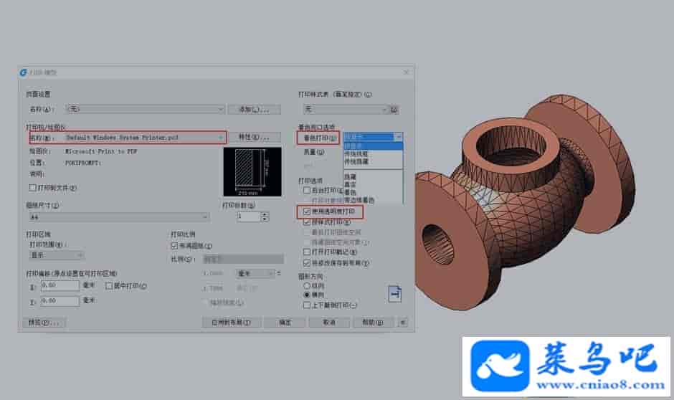Enable the 打印到文件 checkbox
This screenshot has width=674, height=400.
click(x=32, y=187)
